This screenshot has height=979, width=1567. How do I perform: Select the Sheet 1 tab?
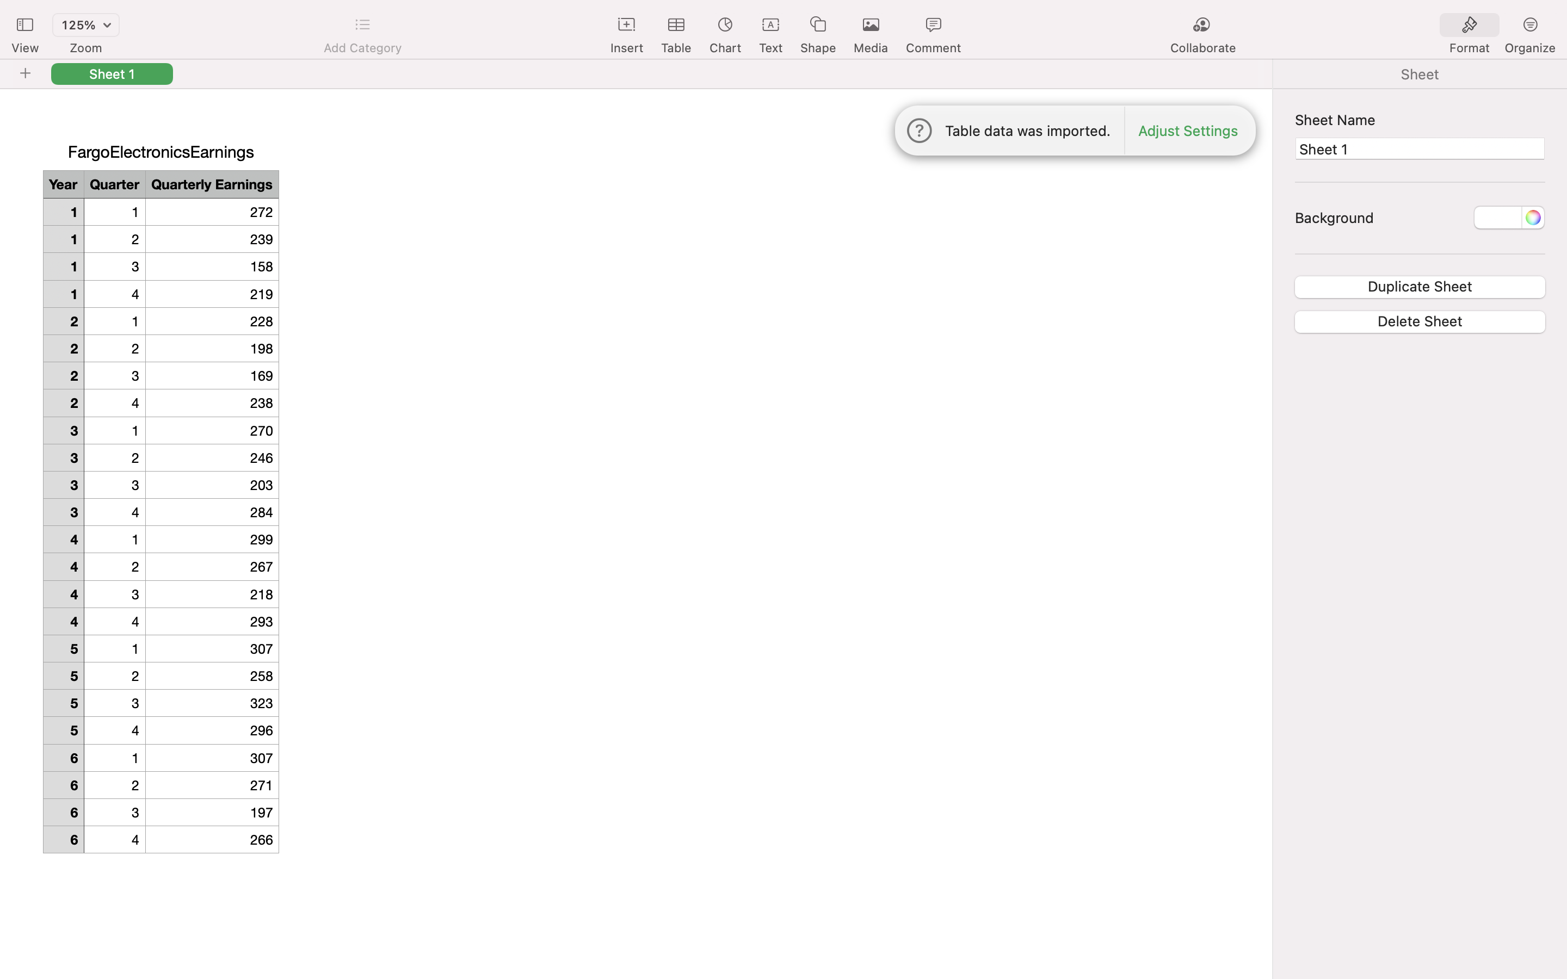(x=112, y=73)
